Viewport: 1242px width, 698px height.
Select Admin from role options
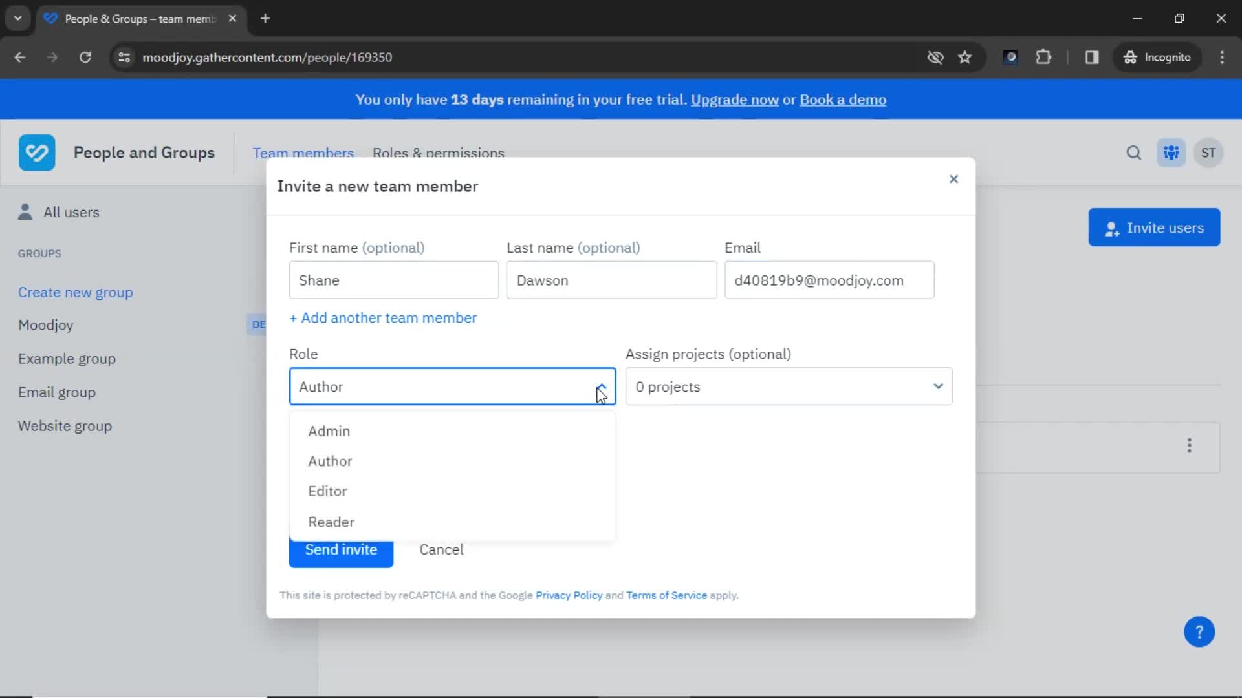[x=329, y=430]
